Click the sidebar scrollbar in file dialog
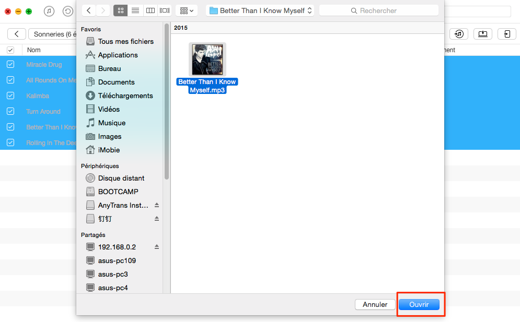This screenshot has width=520, height=322. pos(167,102)
